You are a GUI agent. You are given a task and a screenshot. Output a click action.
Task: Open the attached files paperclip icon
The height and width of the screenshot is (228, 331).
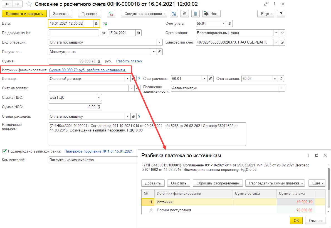[184, 14]
